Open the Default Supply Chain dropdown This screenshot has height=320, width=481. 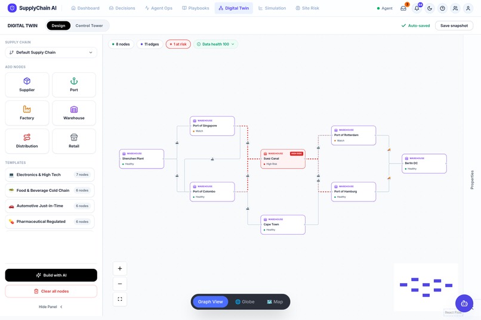point(51,52)
